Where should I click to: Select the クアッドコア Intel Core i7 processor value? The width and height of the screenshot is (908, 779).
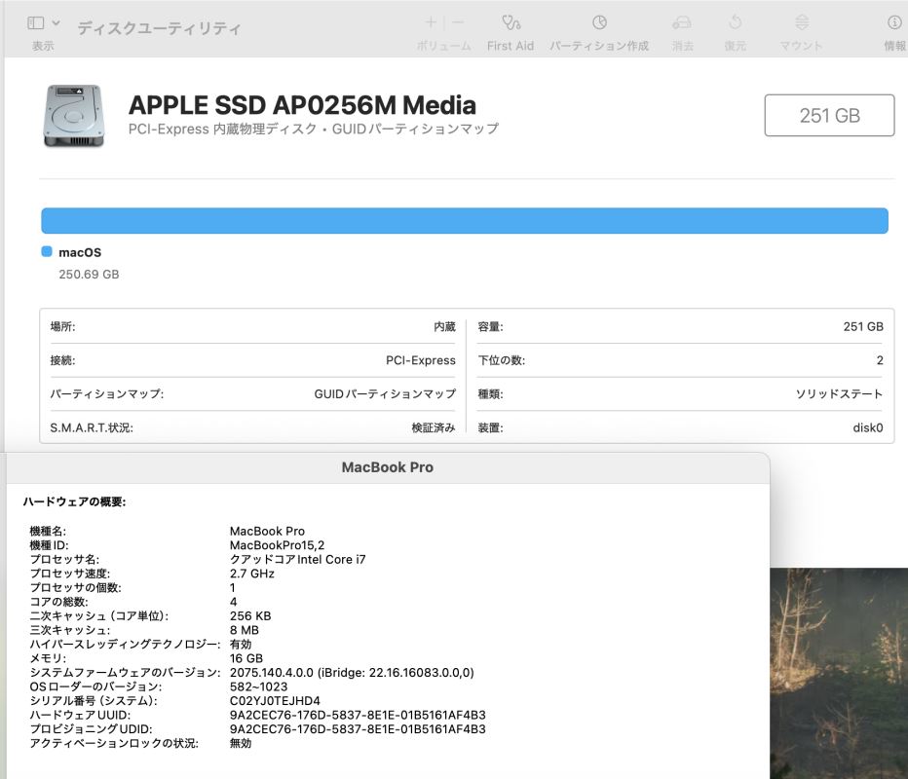[298, 560]
